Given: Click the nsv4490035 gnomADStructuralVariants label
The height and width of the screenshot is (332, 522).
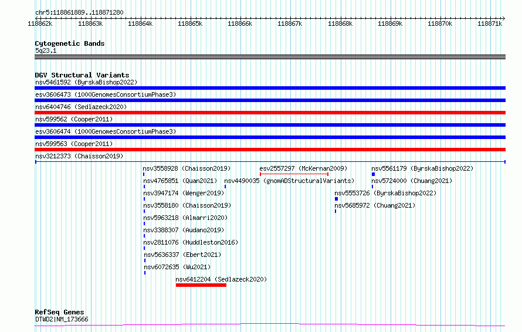Looking at the screenshot, I should pos(289,181).
